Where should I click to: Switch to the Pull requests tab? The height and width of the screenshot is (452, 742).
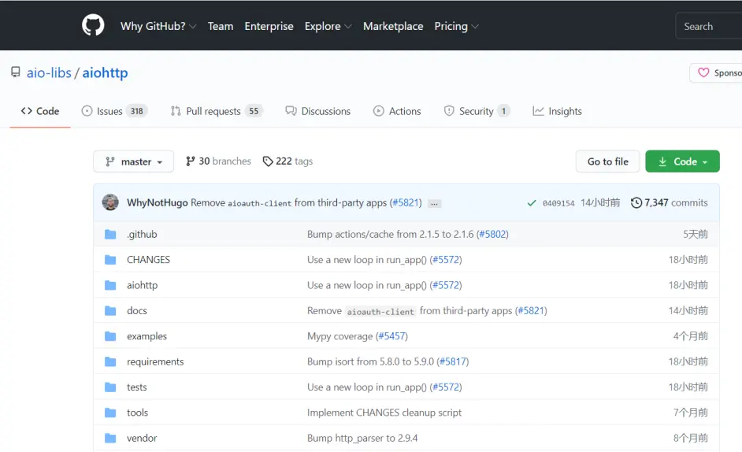pos(217,111)
